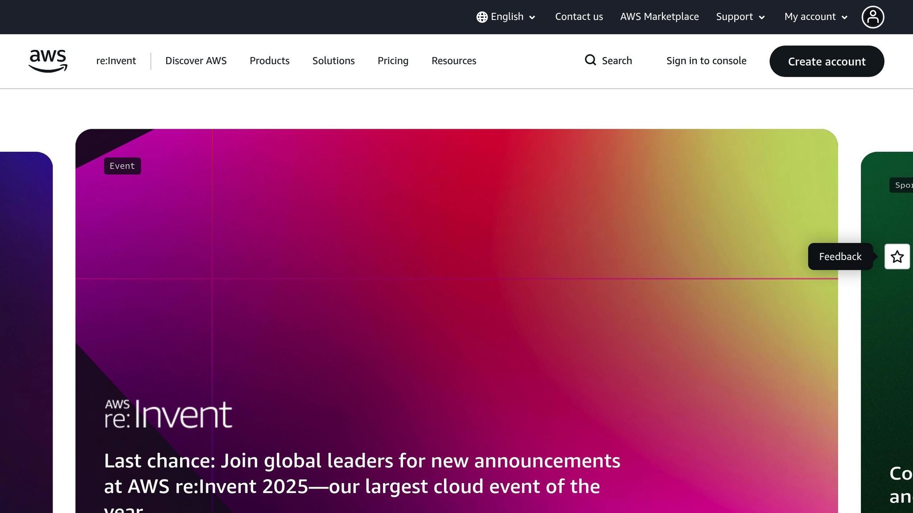This screenshot has height=513, width=913.
Task: Click the AWS logo
Action: click(x=48, y=61)
